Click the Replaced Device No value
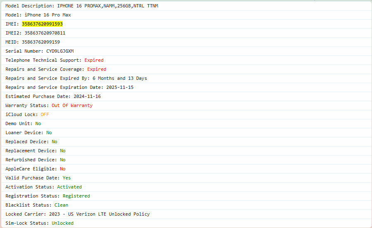372x228 pixels. 54,142
